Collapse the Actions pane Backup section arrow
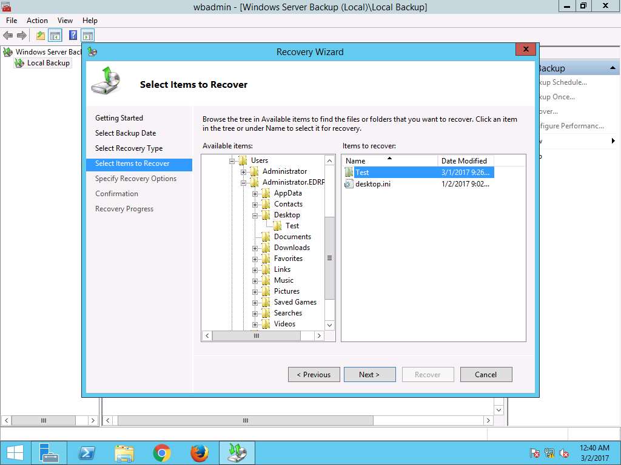Screen dimensions: 621x465 point(613,68)
